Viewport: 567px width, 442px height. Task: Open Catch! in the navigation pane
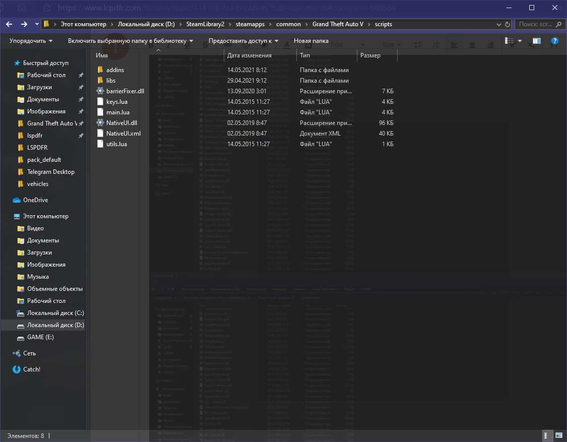coord(31,369)
